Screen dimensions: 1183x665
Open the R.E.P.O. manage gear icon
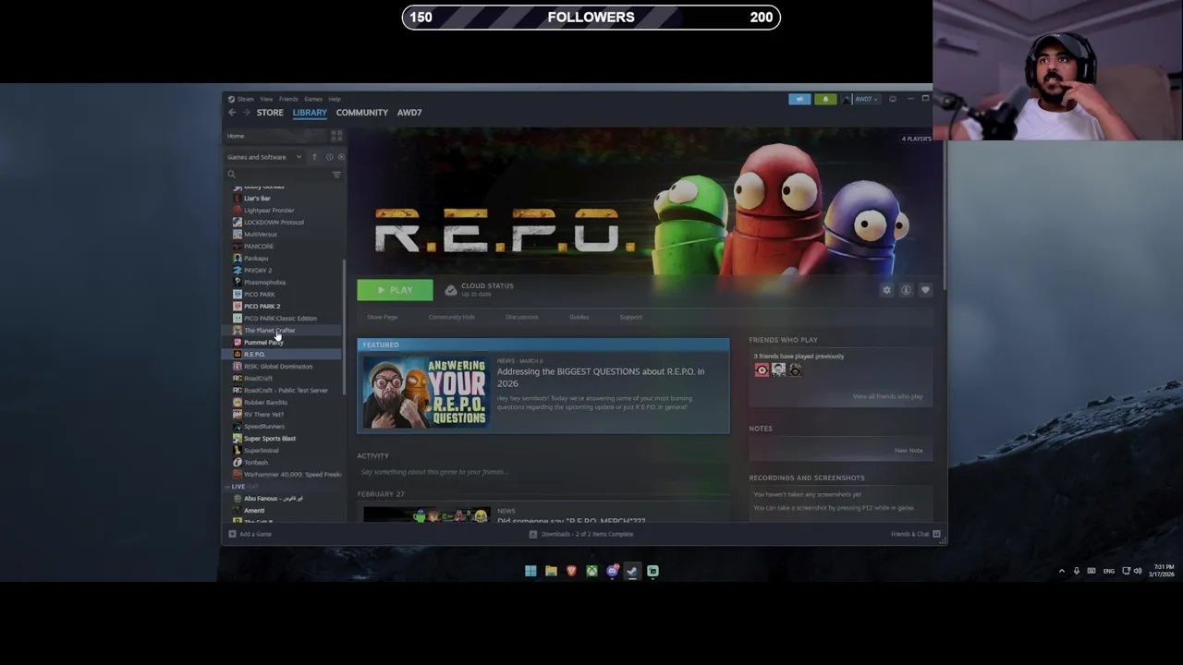coord(886,290)
